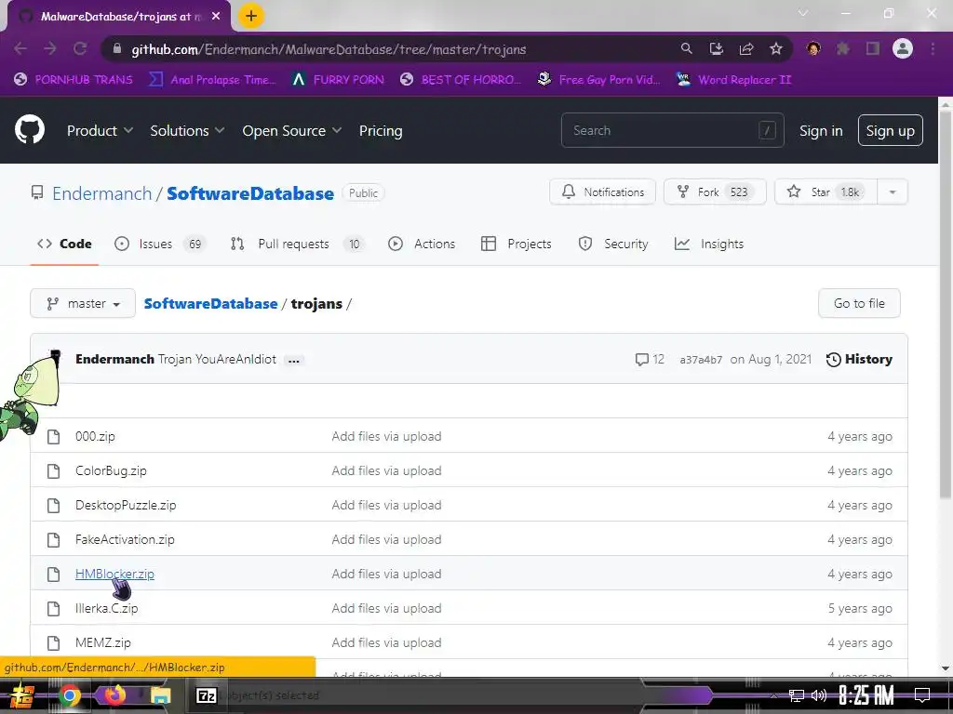Click the file icon beside MEMZ.zip

pos(53,643)
